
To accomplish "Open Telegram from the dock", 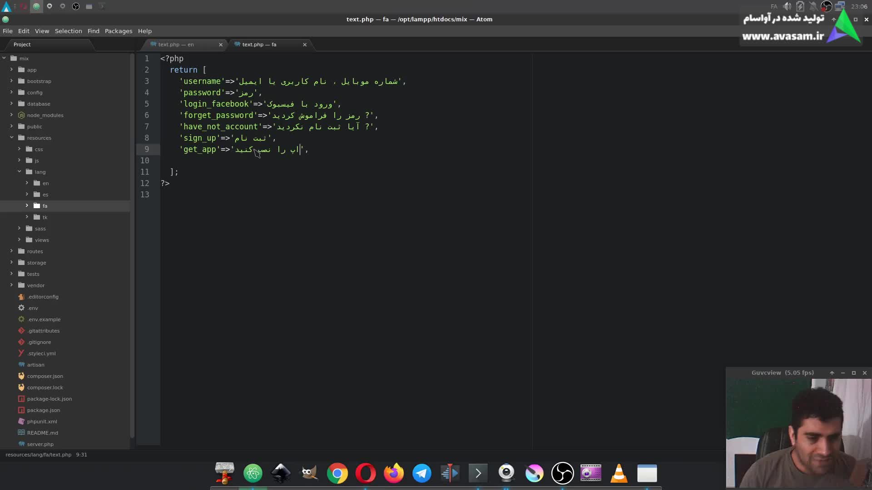I will tap(421, 474).
